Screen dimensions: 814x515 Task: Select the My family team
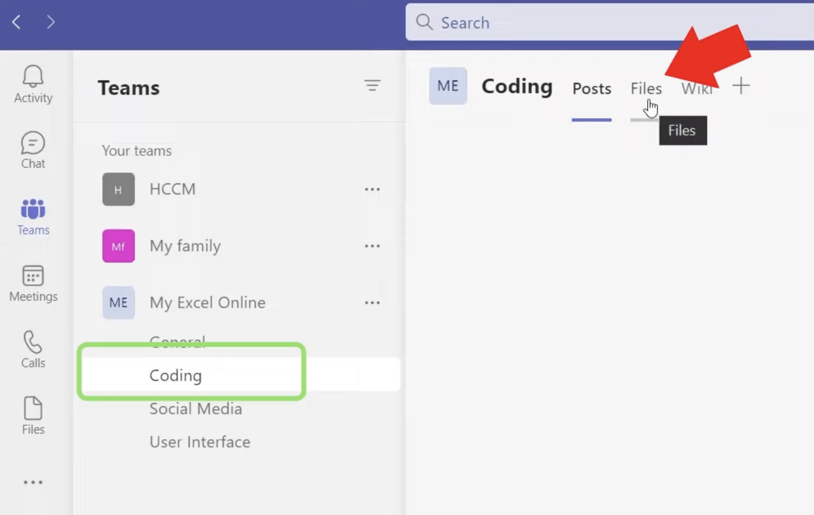click(x=185, y=246)
